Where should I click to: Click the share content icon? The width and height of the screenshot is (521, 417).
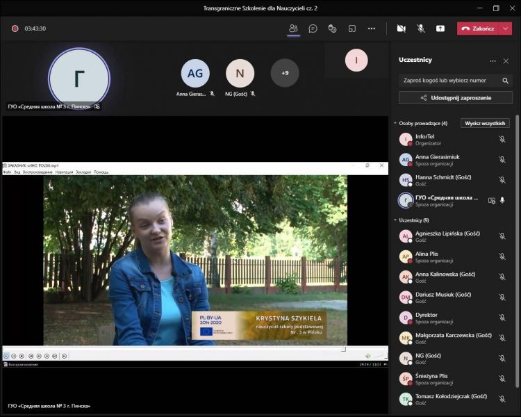point(440,28)
